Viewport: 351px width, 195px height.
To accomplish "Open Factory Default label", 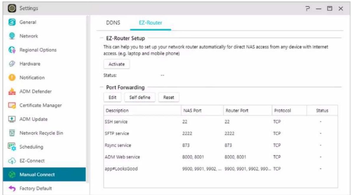I will tap(36, 189).
